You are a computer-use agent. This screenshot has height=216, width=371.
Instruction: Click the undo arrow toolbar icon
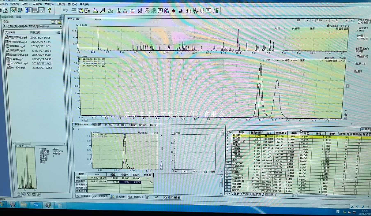(66, 11)
